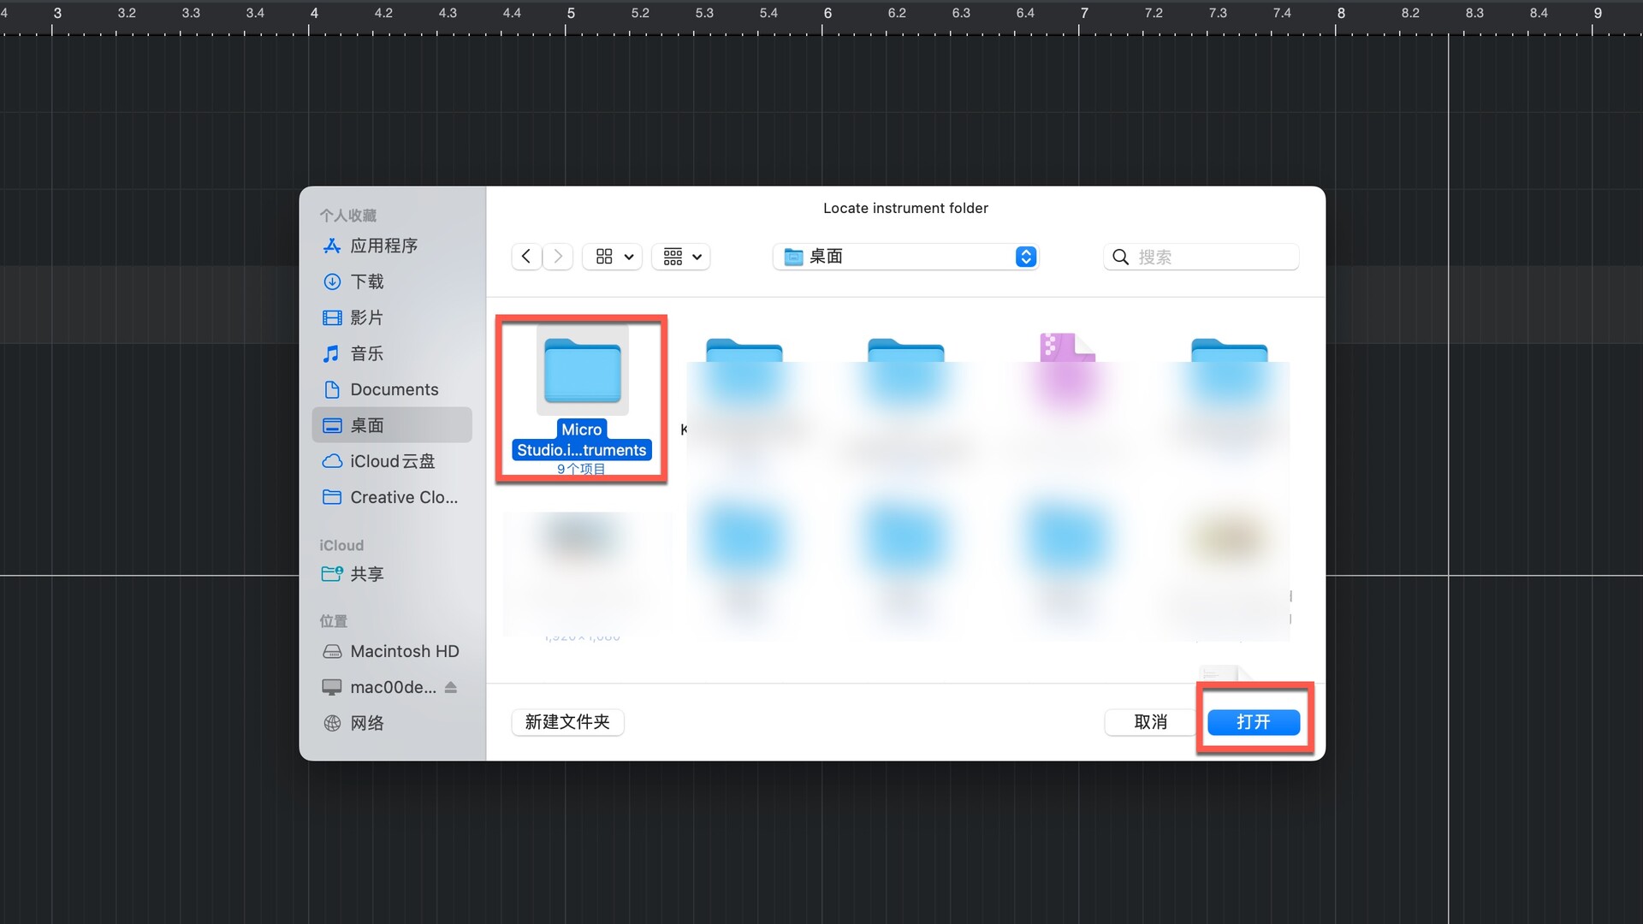The image size is (1643, 924).
Task: Eject the mac00de volume
Action: point(451,687)
